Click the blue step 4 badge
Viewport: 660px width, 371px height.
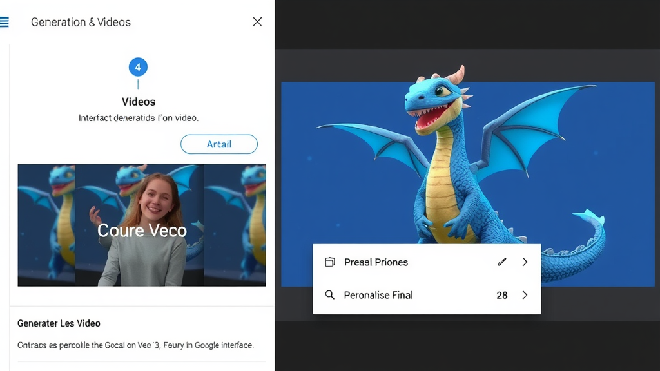(138, 66)
